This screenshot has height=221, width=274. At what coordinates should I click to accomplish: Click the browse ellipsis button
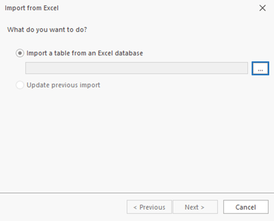260,68
